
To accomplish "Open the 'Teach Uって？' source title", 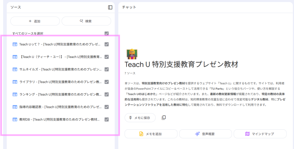I will coord(60,44).
